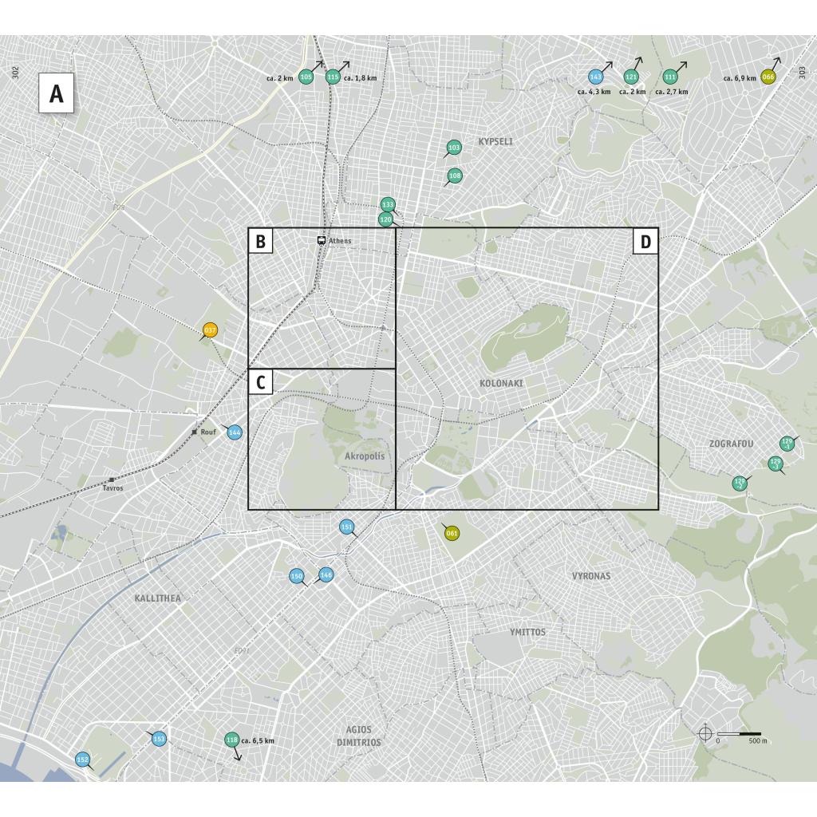
Task: Click blue marker 152 near the coast
Action: [x=82, y=760]
